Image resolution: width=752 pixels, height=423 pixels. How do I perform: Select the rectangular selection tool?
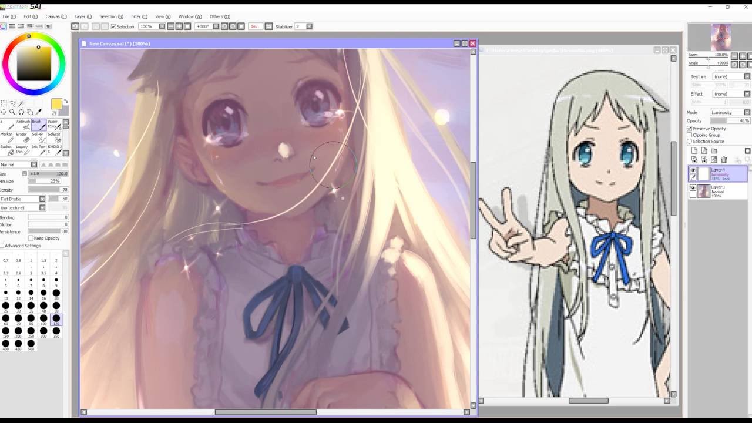(4, 103)
